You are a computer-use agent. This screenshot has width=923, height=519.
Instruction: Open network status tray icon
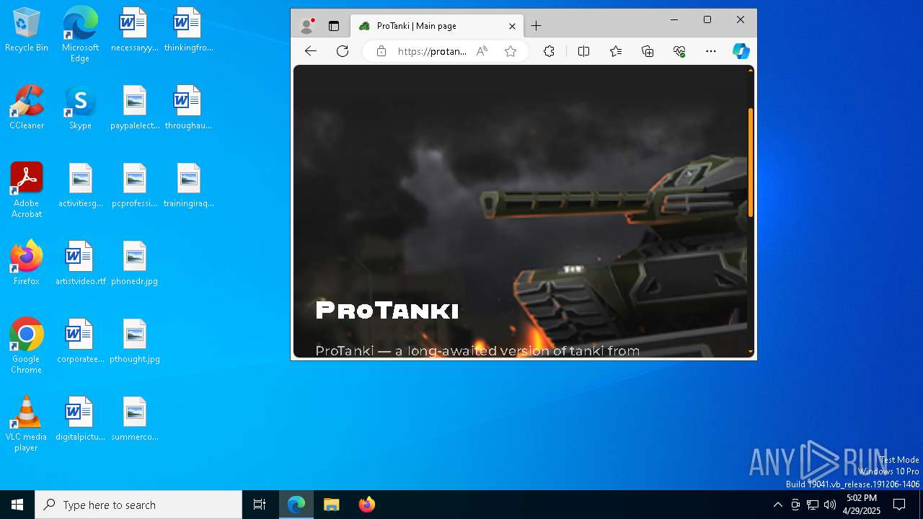[x=813, y=505]
